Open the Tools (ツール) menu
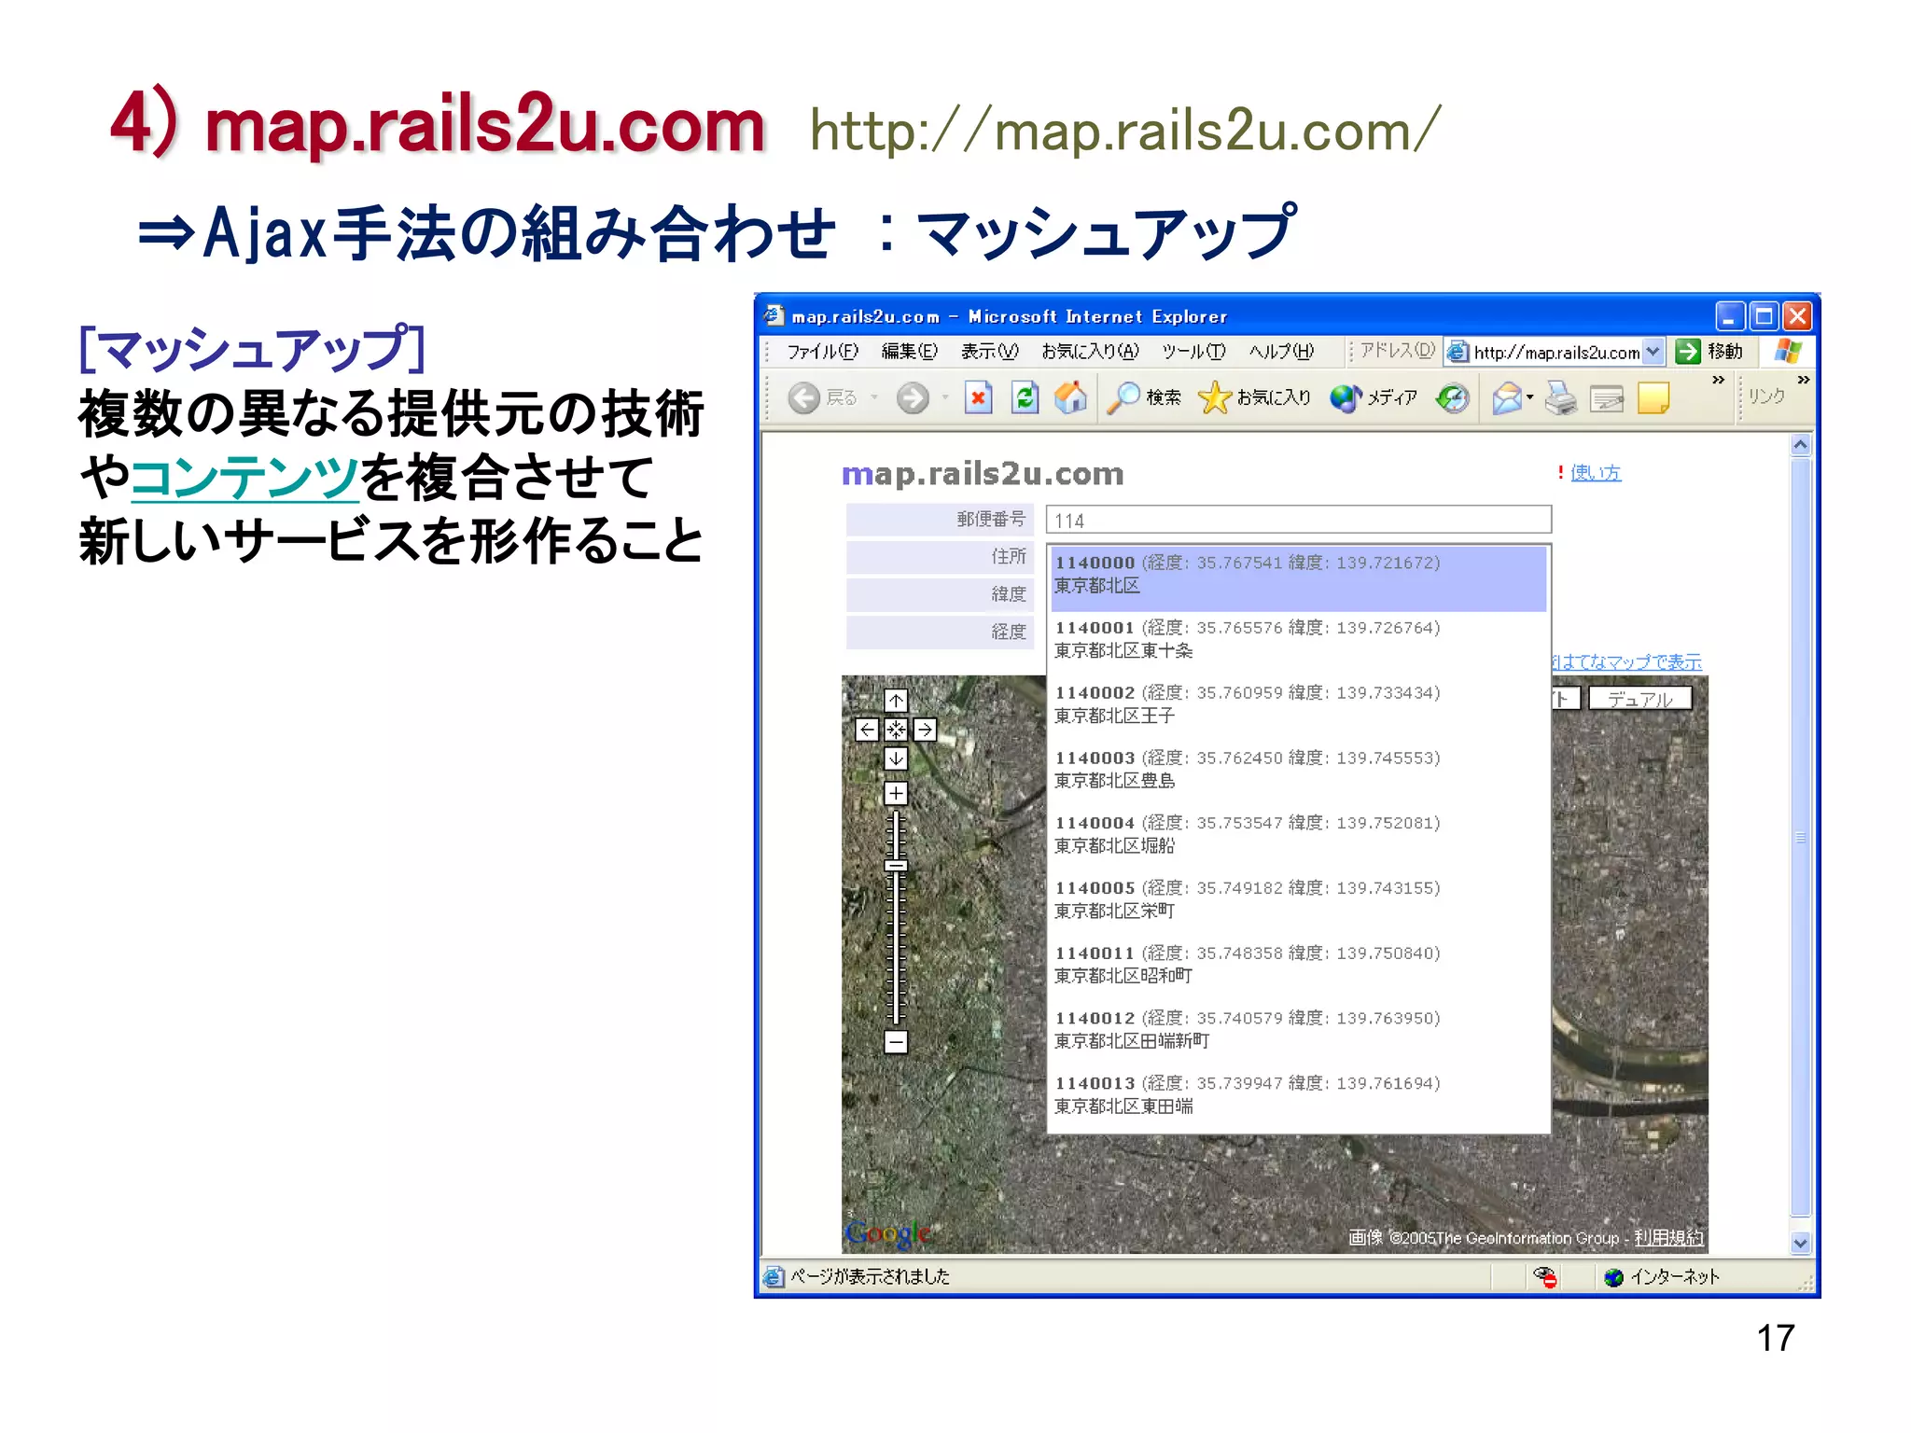 pyautogui.click(x=1193, y=352)
